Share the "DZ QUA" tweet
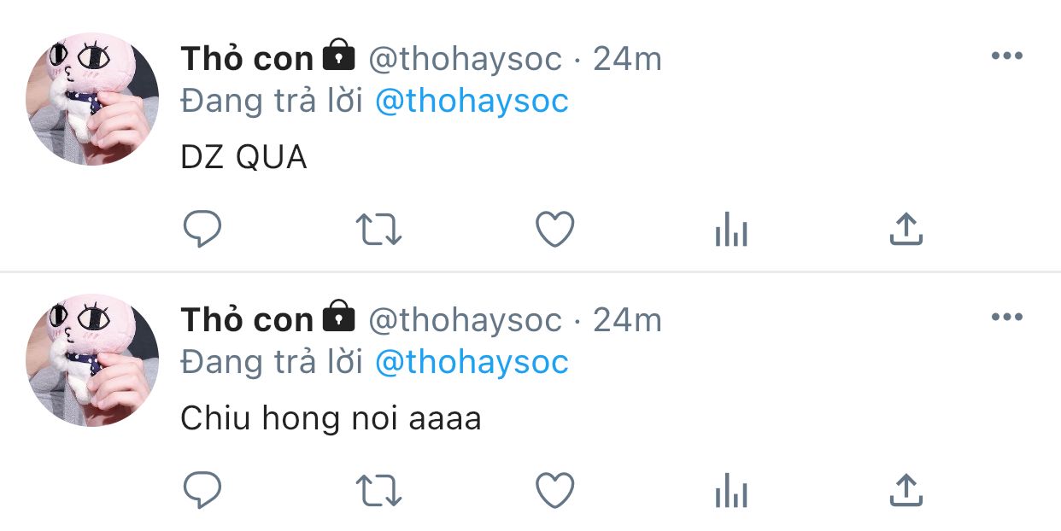The width and height of the screenshot is (1061, 531). coord(906,229)
